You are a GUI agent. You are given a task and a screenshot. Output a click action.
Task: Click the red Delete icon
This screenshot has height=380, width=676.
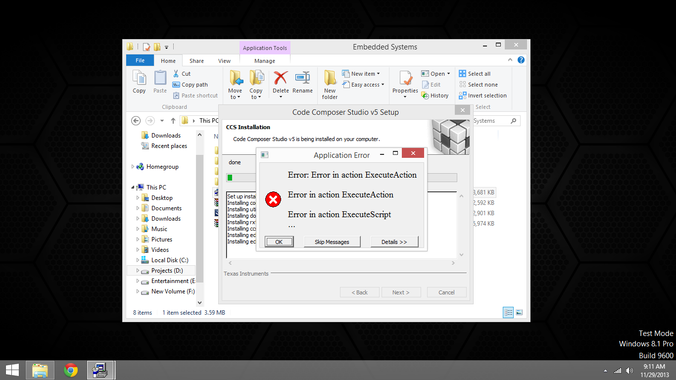coord(281,78)
